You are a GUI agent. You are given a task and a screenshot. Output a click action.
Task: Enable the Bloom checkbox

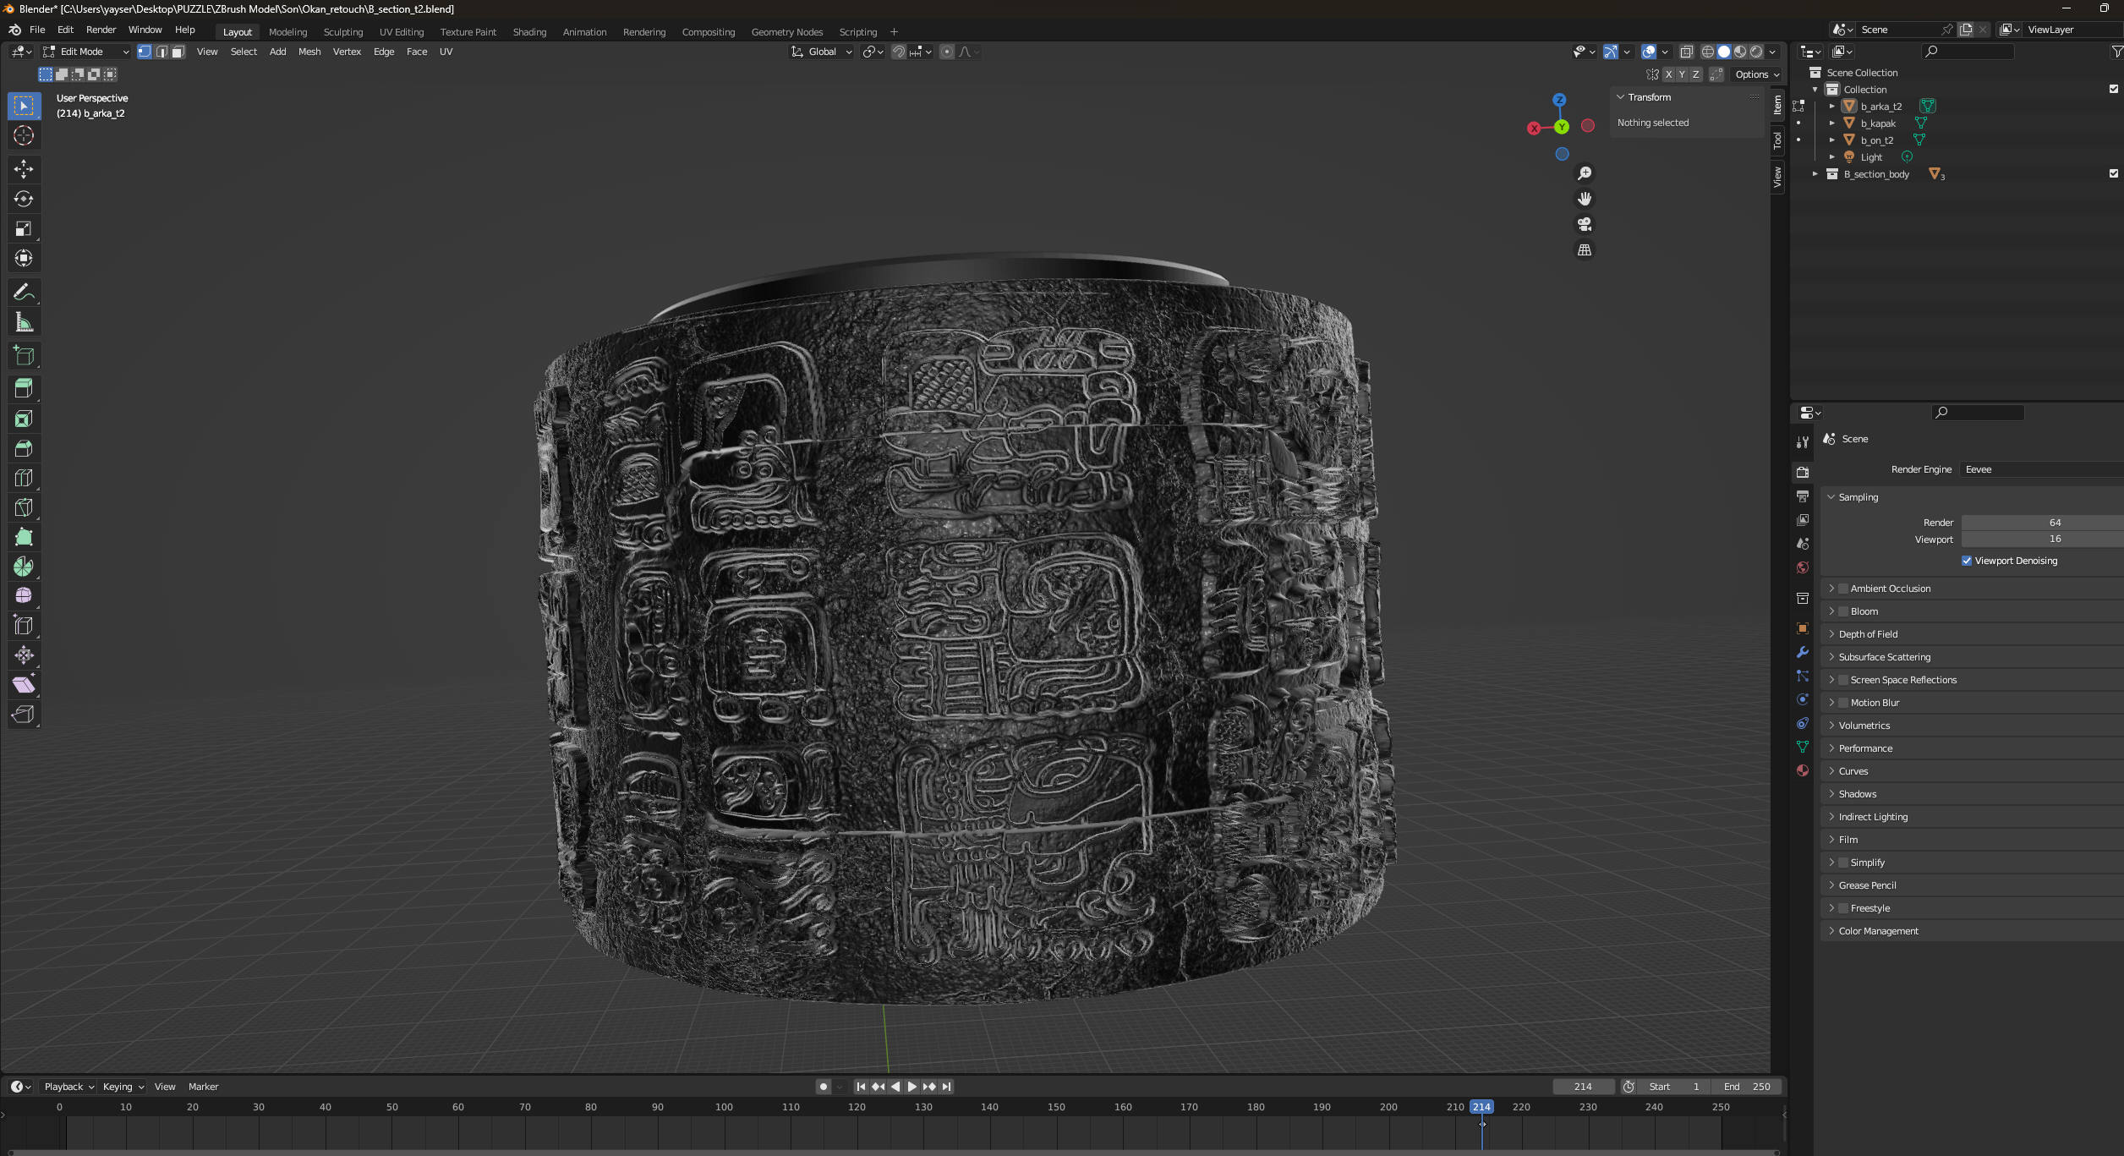[1843, 611]
